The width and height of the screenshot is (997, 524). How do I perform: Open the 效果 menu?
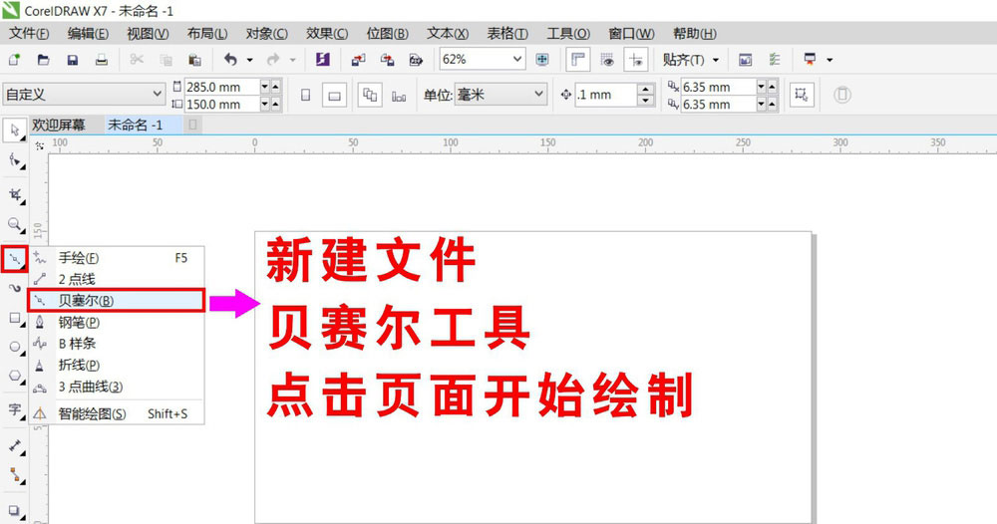pos(327,34)
